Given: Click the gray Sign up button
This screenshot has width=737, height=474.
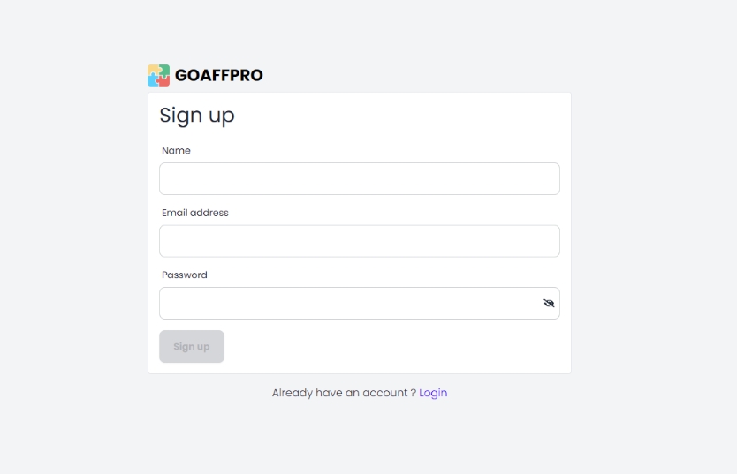Looking at the screenshot, I should (192, 346).
